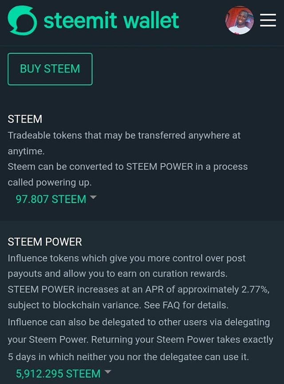
Task: Click the "Influence can also be delegated" line
Action: [x=139, y=322]
